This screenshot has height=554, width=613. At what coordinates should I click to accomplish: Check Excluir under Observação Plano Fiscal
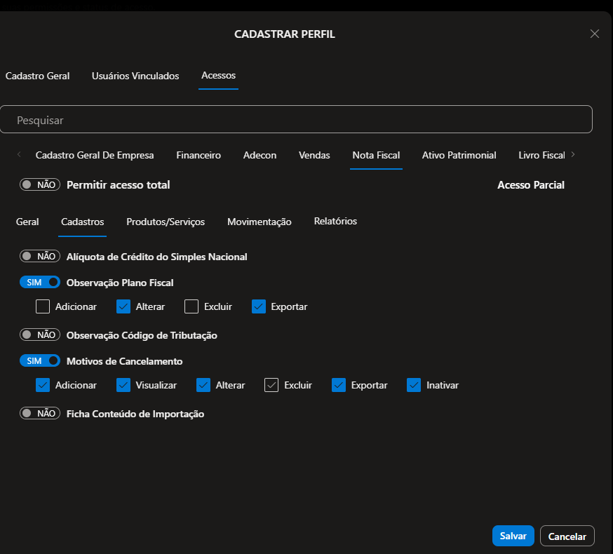click(x=191, y=306)
